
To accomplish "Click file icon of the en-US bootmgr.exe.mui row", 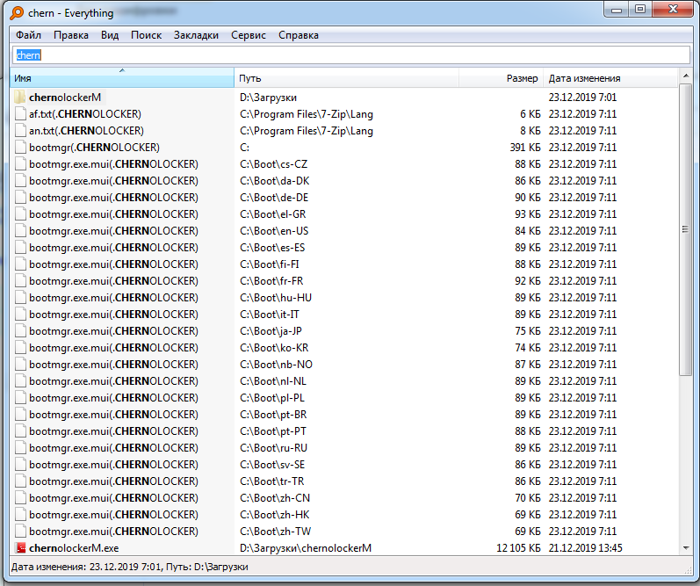I will pos(20,230).
